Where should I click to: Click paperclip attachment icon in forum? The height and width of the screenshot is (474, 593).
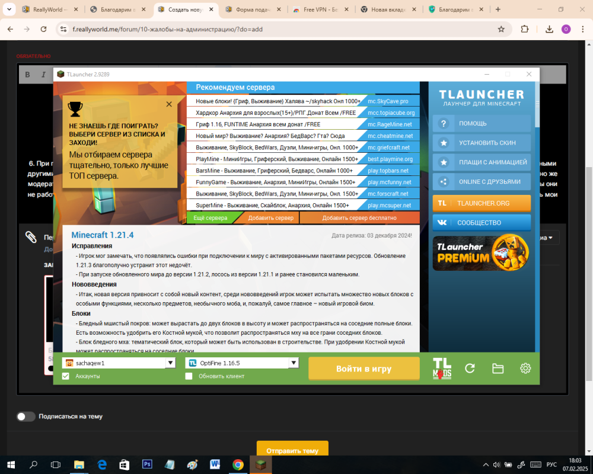point(31,237)
